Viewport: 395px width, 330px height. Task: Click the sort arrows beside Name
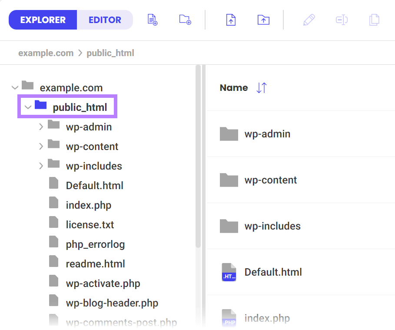[261, 87]
